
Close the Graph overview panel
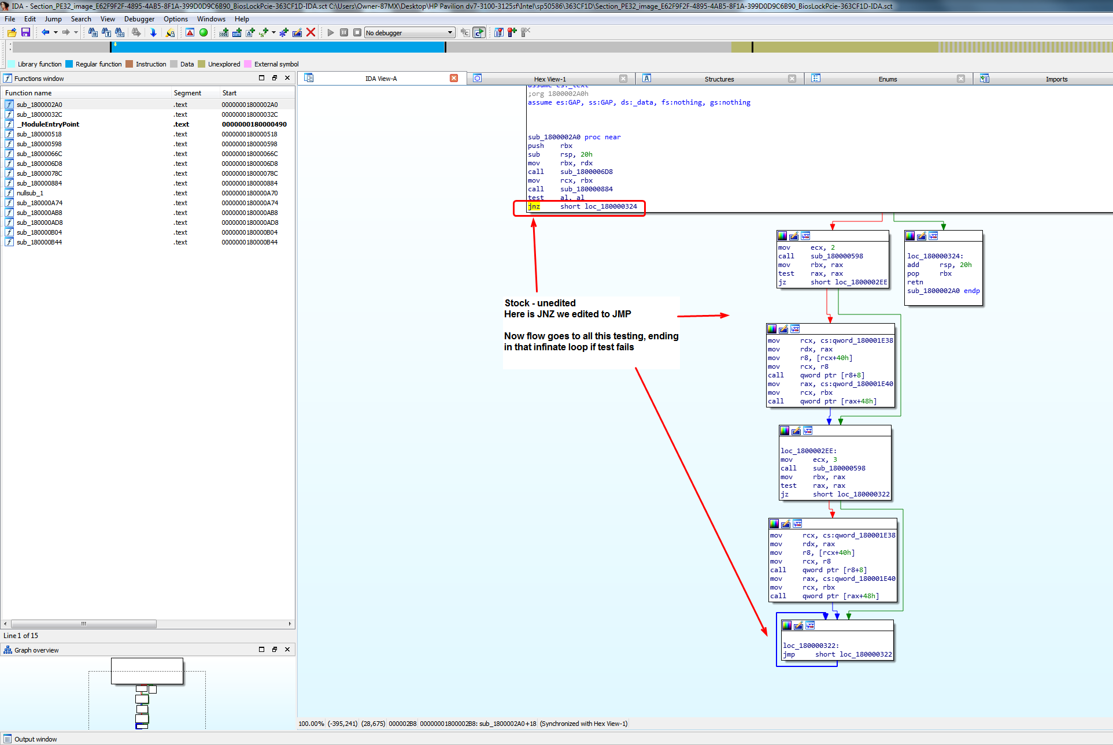287,650
